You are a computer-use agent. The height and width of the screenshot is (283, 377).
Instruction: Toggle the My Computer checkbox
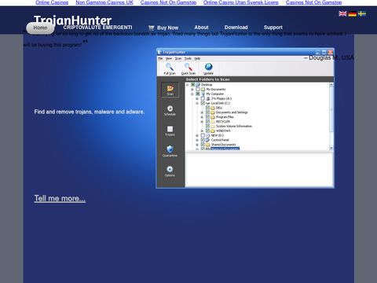(x=198, y=94)
